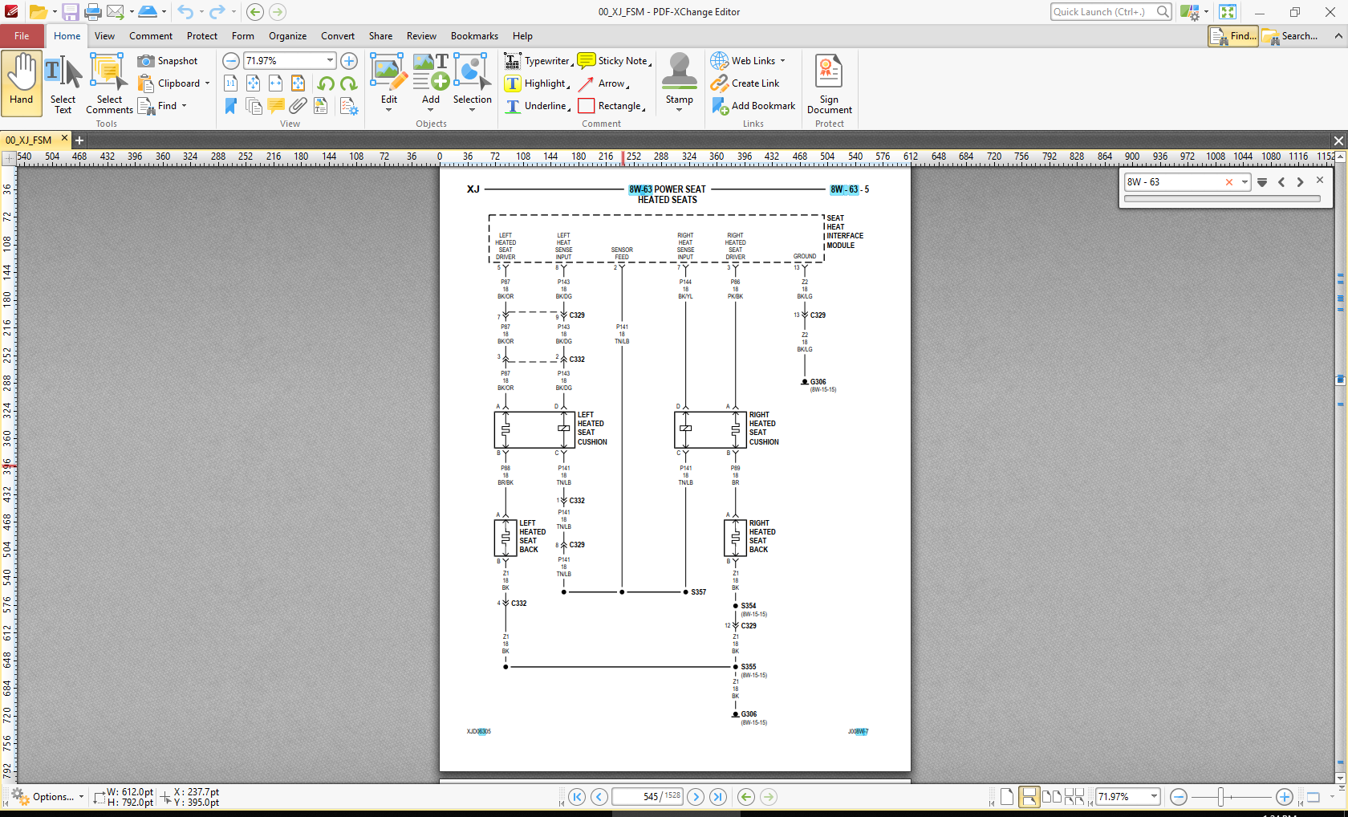Open the Organize ribbon tab

(x=287, y=36)
